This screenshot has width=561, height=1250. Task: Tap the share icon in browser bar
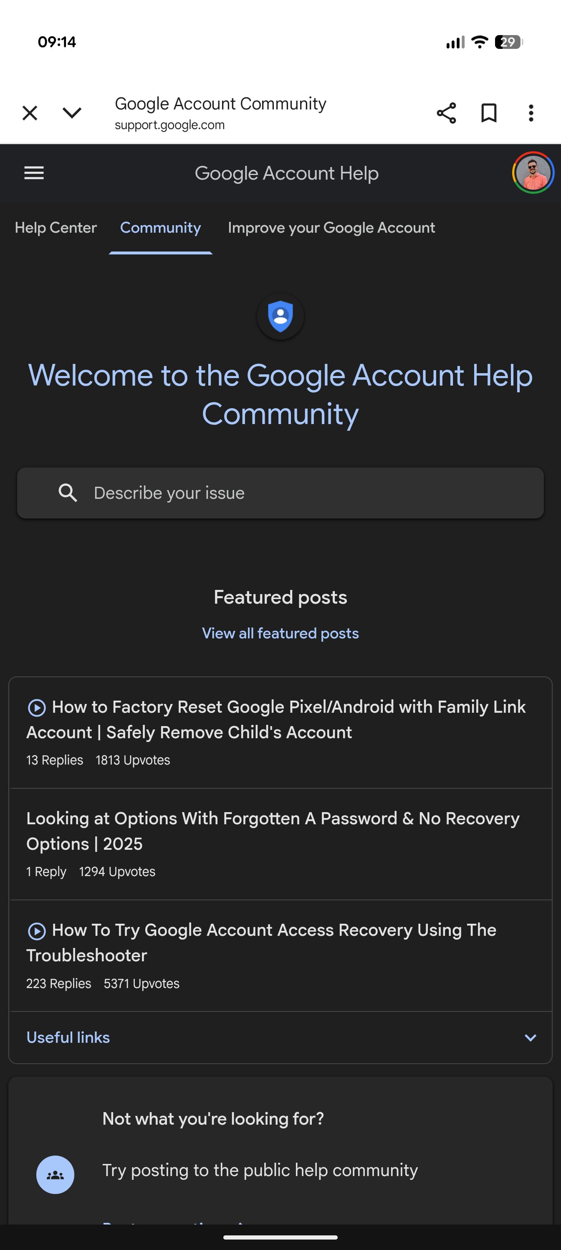click(x=446, y=113)
